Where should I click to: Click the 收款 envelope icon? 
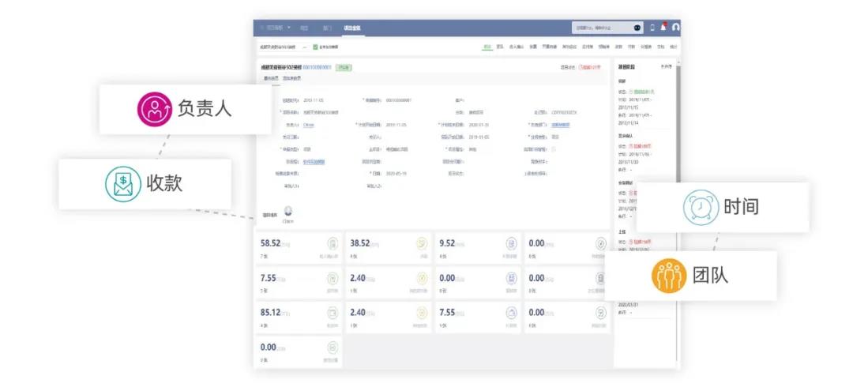[122, 183]
